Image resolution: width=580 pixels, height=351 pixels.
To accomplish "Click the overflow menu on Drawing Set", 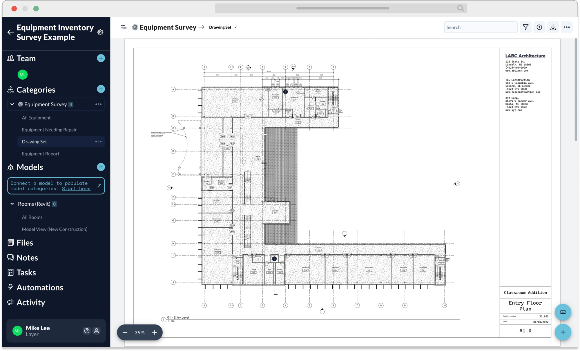I will (98, 141).
